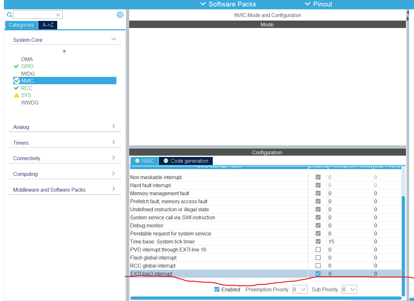
Task: Click the sort arrows under System Core
Action: tap(64, 52)
